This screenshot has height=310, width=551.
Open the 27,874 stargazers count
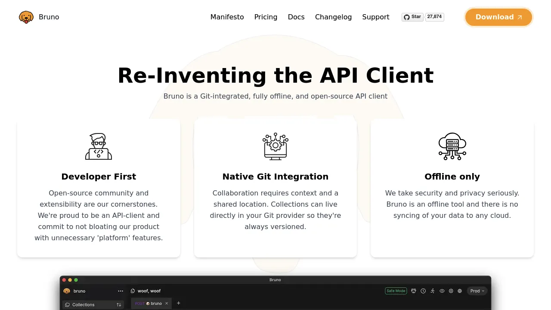434,17
